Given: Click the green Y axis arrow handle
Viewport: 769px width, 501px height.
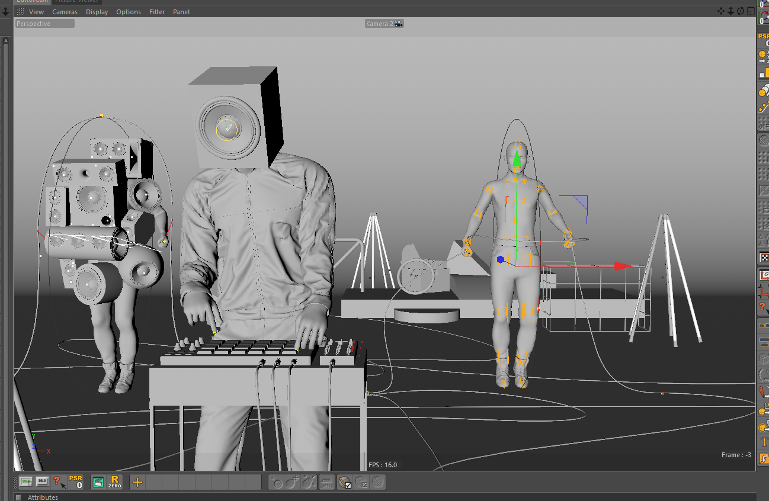Looking at the screenshot, I should point(517,158).
